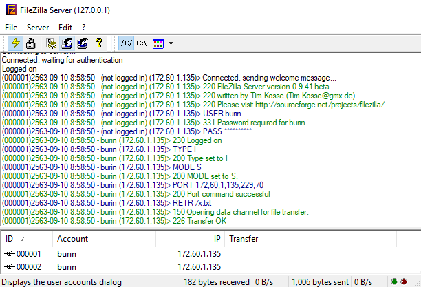Image resolution: width=421 pixels, height=287 pixels.
Task: Click the Transfer column header
Action: [x=243, y=238]
